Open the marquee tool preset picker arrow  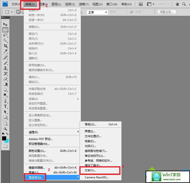[x=12, y=12]
